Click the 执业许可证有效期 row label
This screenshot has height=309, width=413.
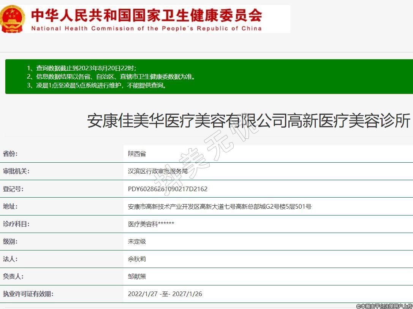28,294
